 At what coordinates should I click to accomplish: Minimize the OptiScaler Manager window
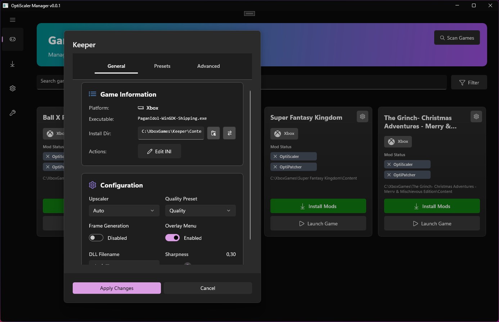click(457, 5)
